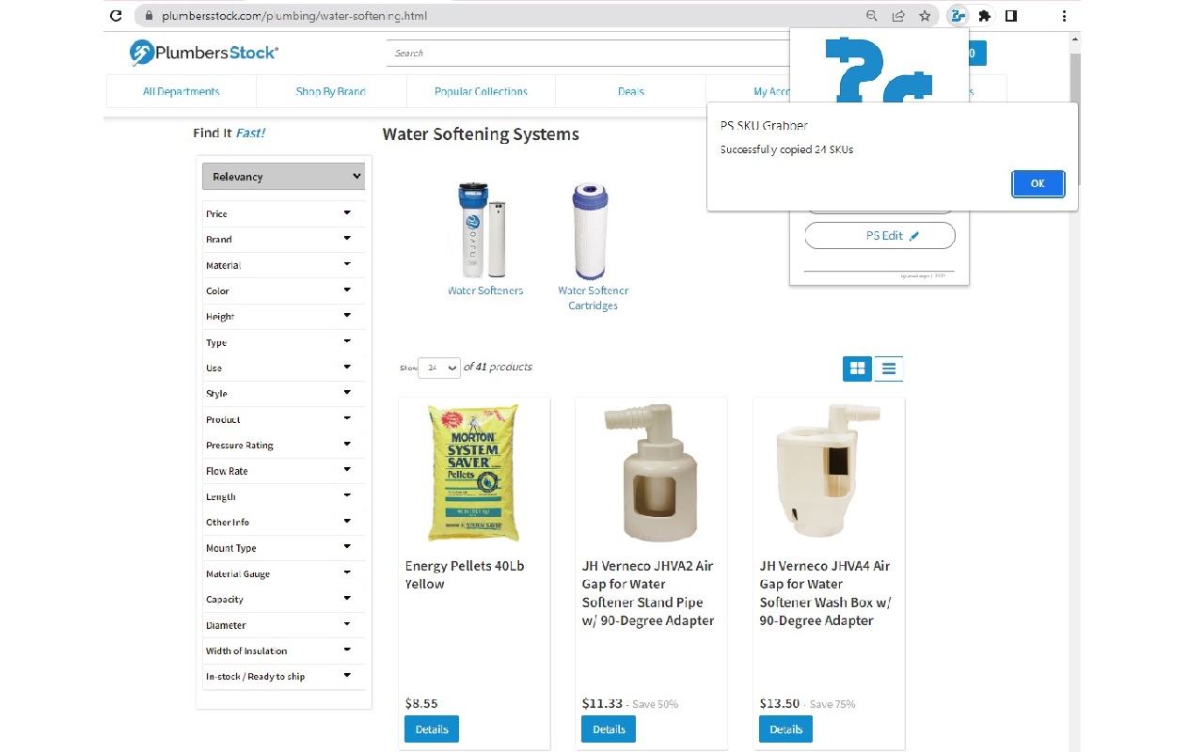Viewport: 1204px width, 752px height.
Task: Click the Morton Energy Pellets product image
Action: 473,473
